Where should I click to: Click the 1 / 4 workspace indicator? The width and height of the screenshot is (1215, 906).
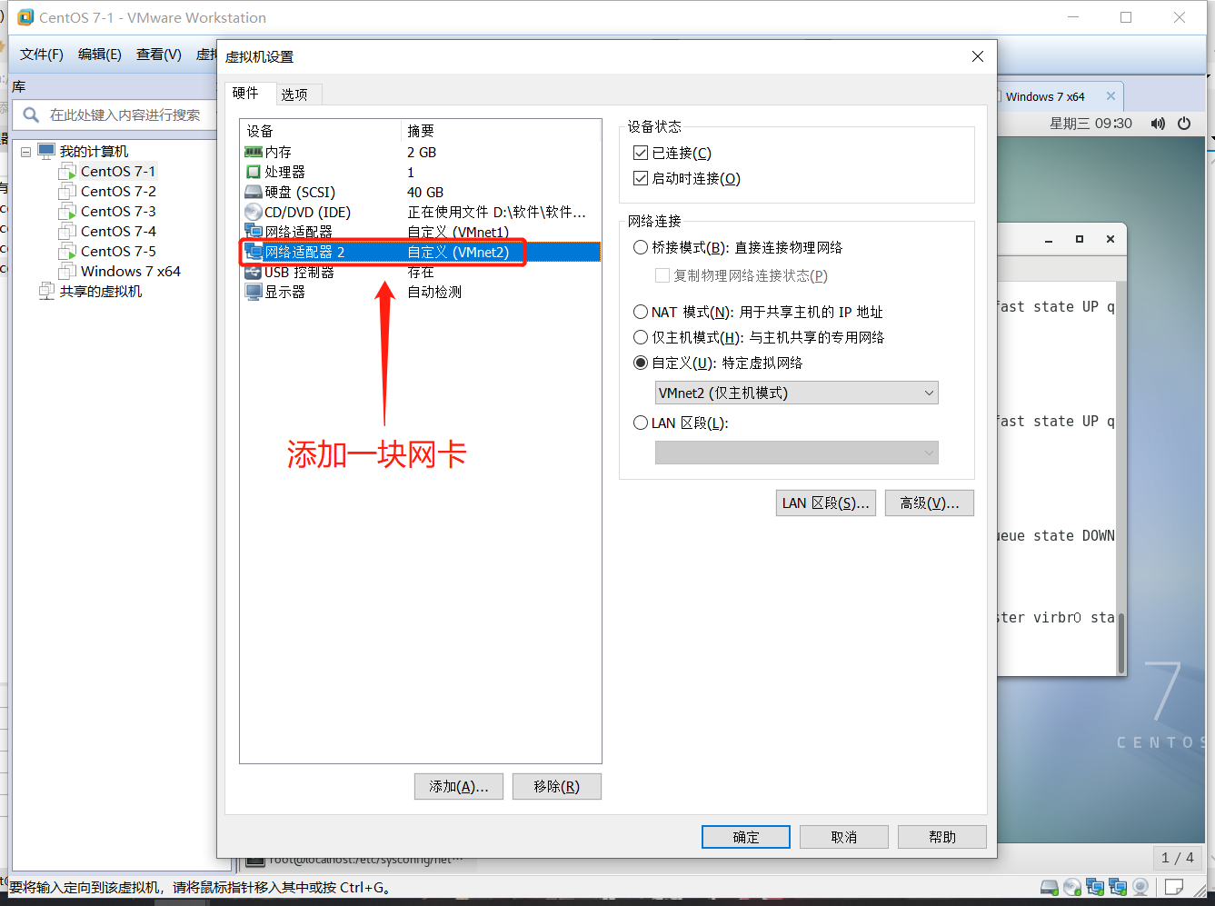1178,857
